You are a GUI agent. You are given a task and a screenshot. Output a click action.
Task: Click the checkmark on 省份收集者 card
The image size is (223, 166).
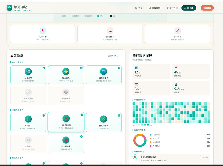pos(119,68)
